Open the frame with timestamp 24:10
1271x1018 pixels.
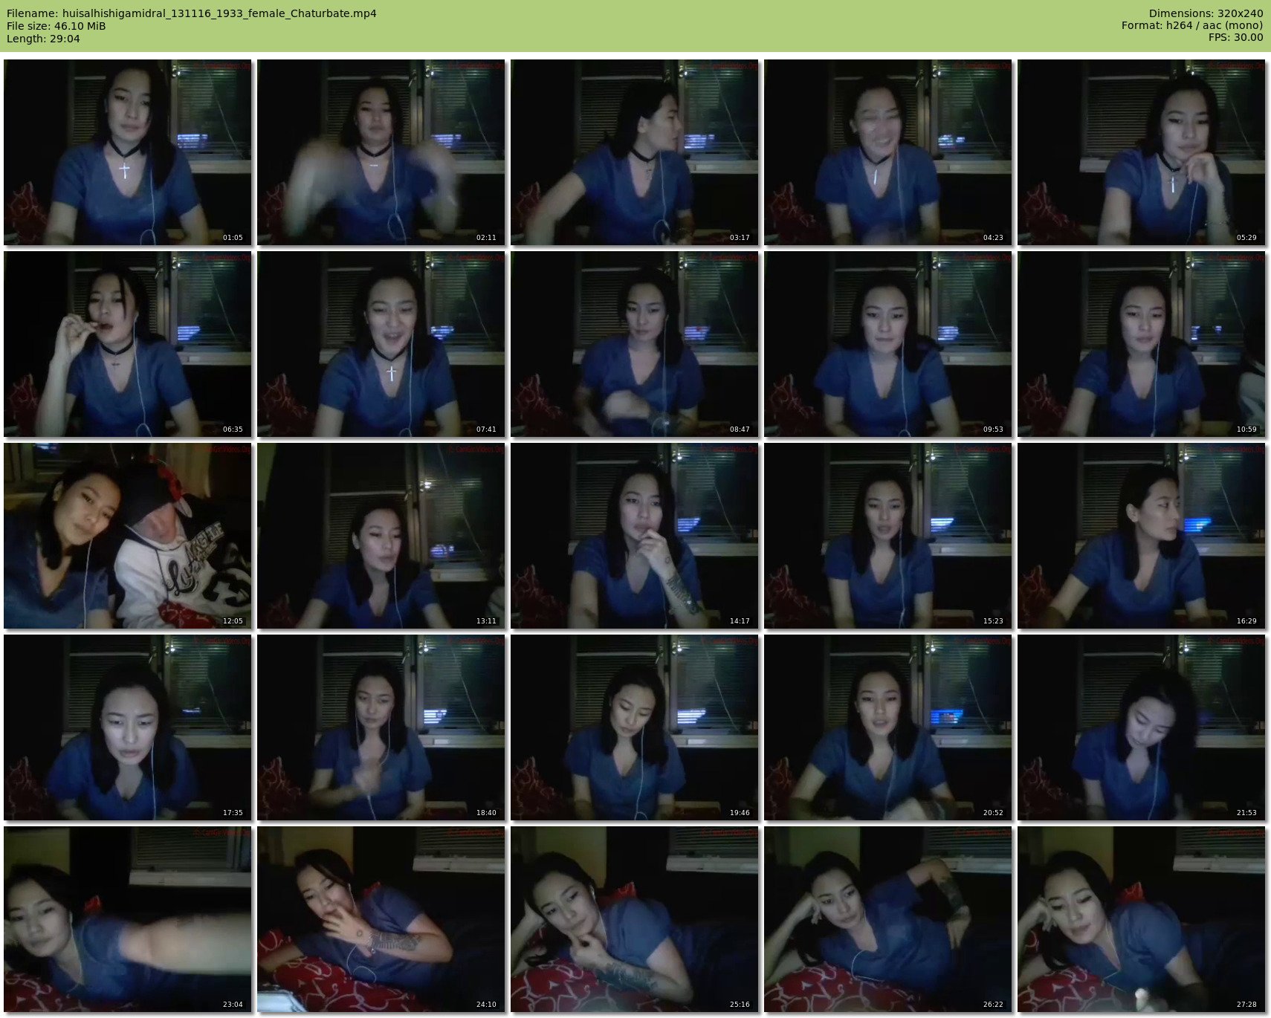[381, 919]
